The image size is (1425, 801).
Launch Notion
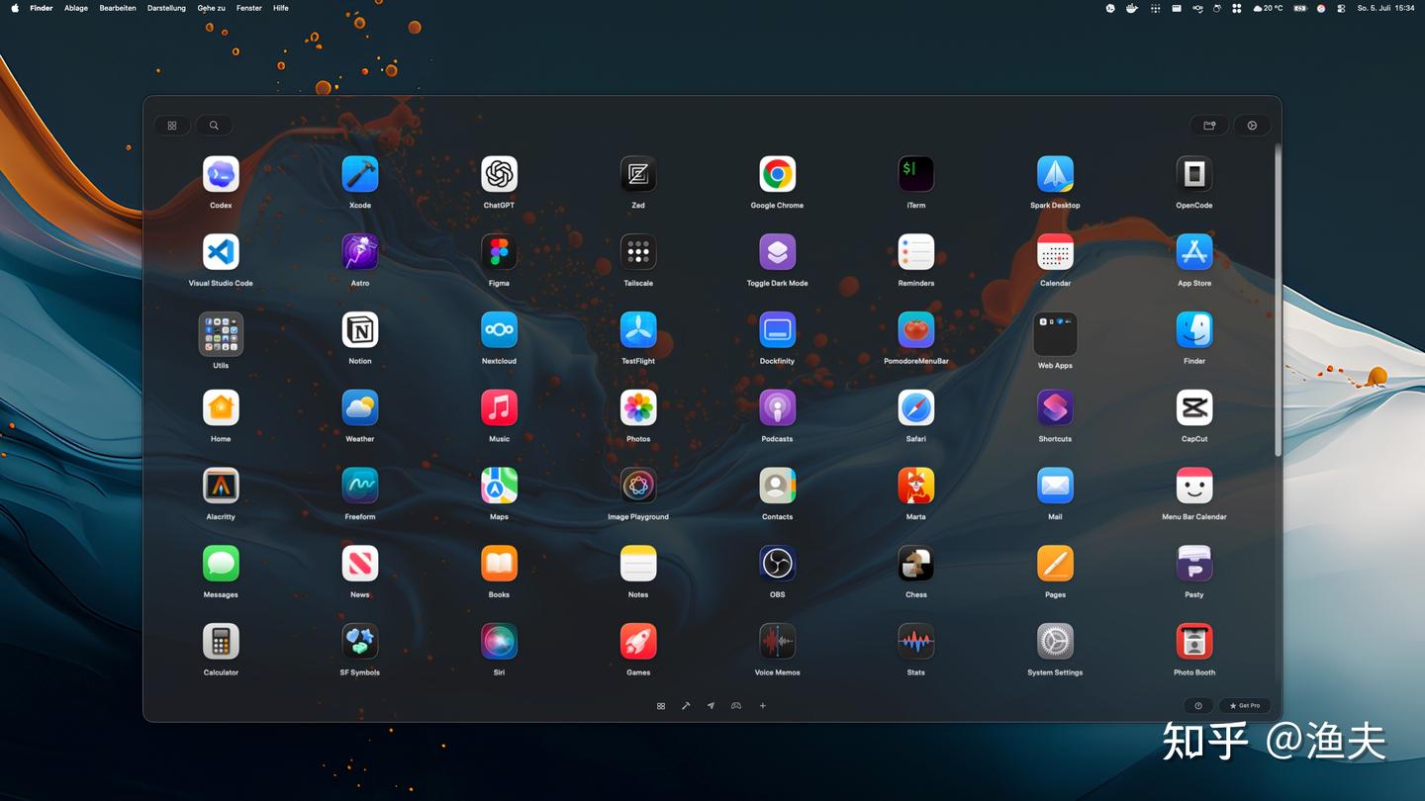360,330
